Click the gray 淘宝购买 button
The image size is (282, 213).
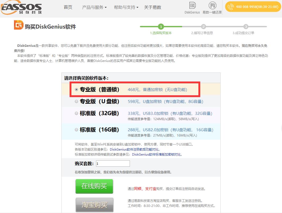pyautogui.click(x=94, y=205)
